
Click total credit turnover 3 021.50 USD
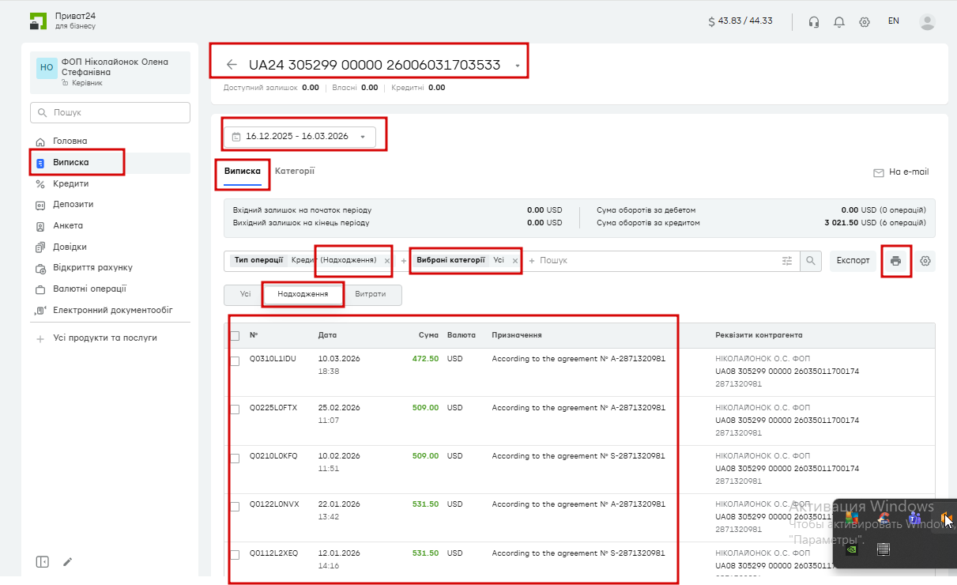[x=851, y=223]
